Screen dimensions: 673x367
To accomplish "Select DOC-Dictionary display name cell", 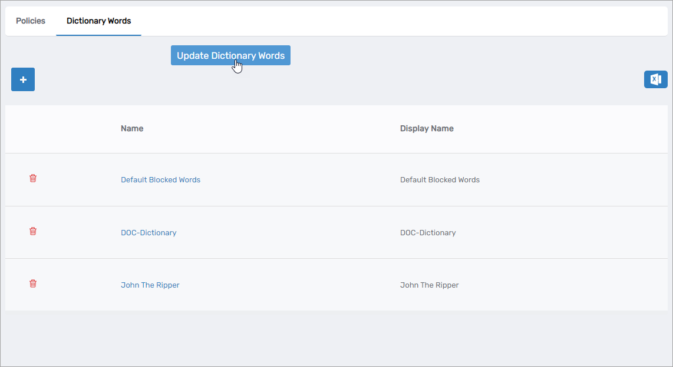I will pyautogui.click(x=428, y=233).
